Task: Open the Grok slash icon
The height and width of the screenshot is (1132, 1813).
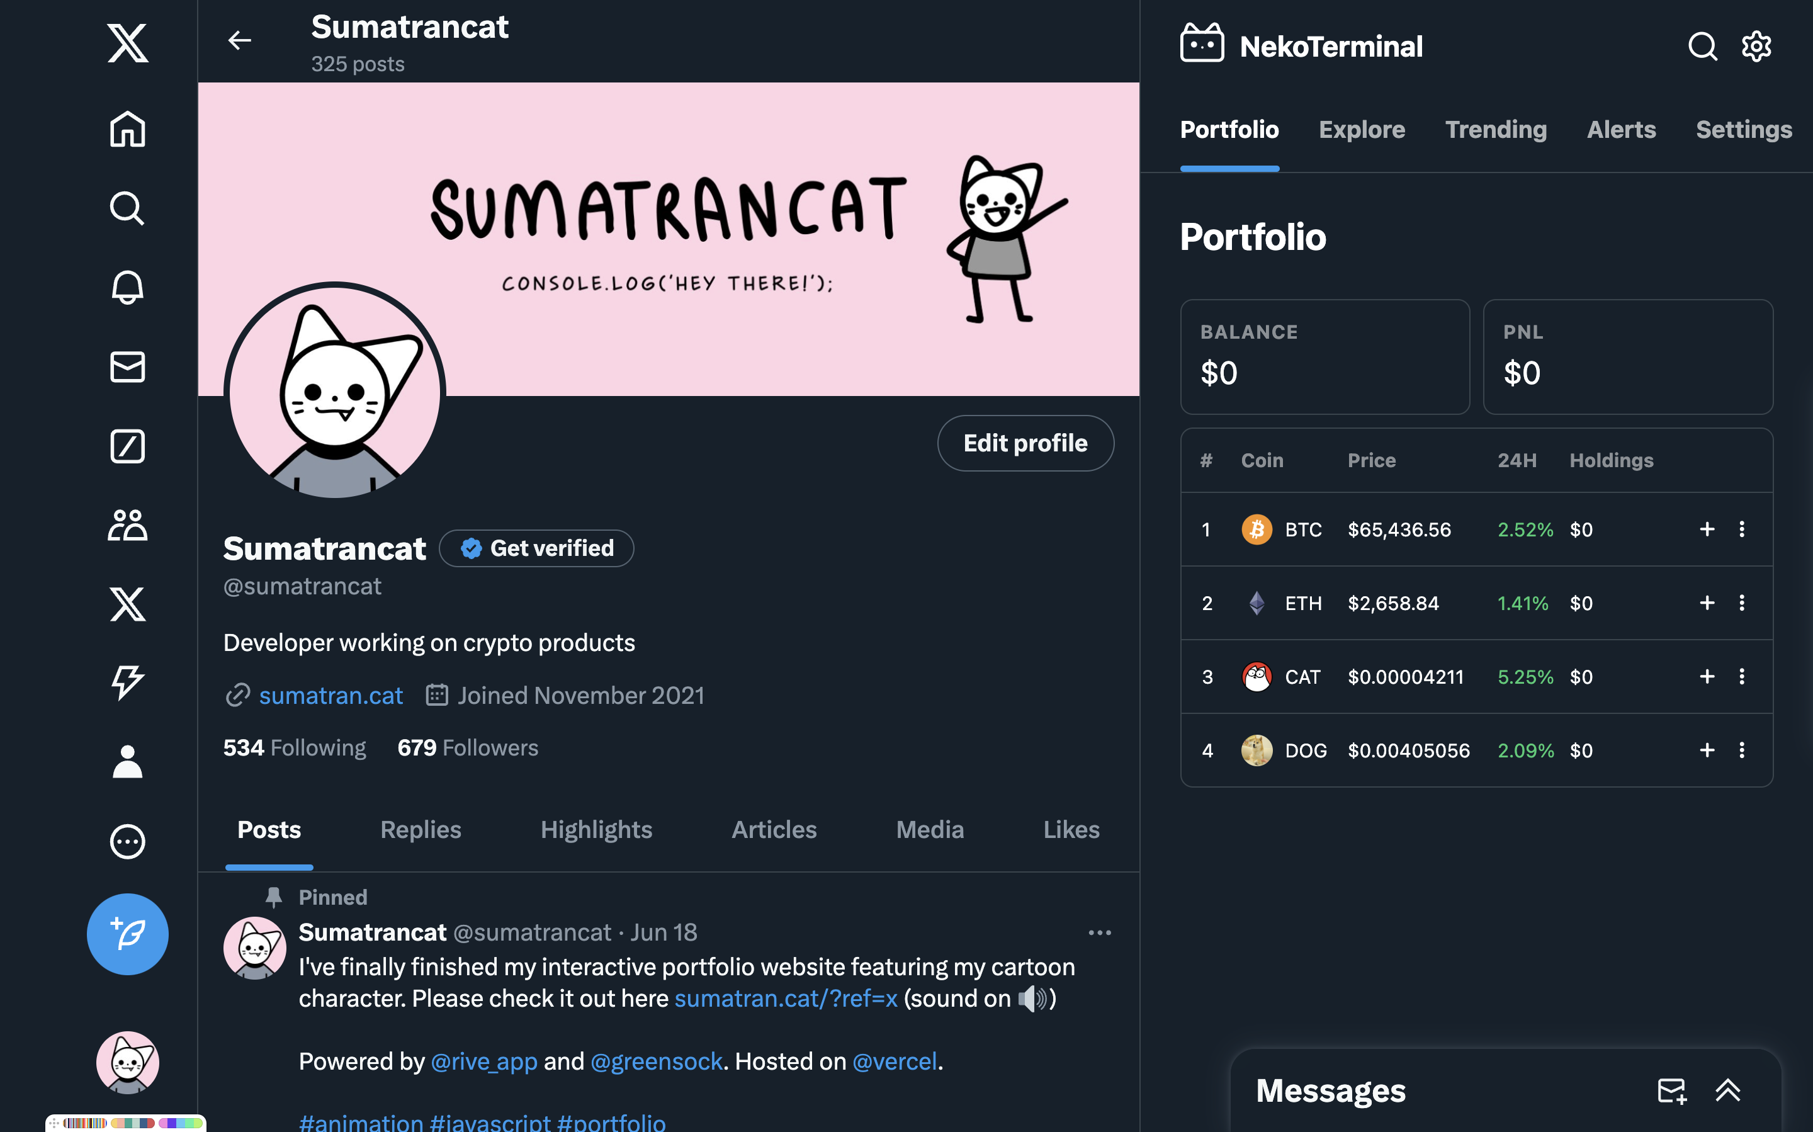Action: coord(127,446)
